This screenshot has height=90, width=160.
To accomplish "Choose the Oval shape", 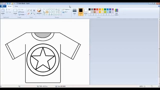I will [49, 9].
